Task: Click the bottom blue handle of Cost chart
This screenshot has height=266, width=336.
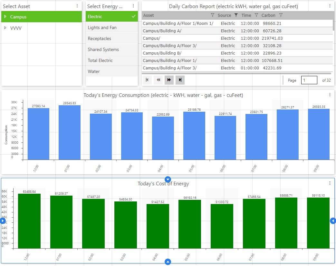Action: (x=168, y=262)
